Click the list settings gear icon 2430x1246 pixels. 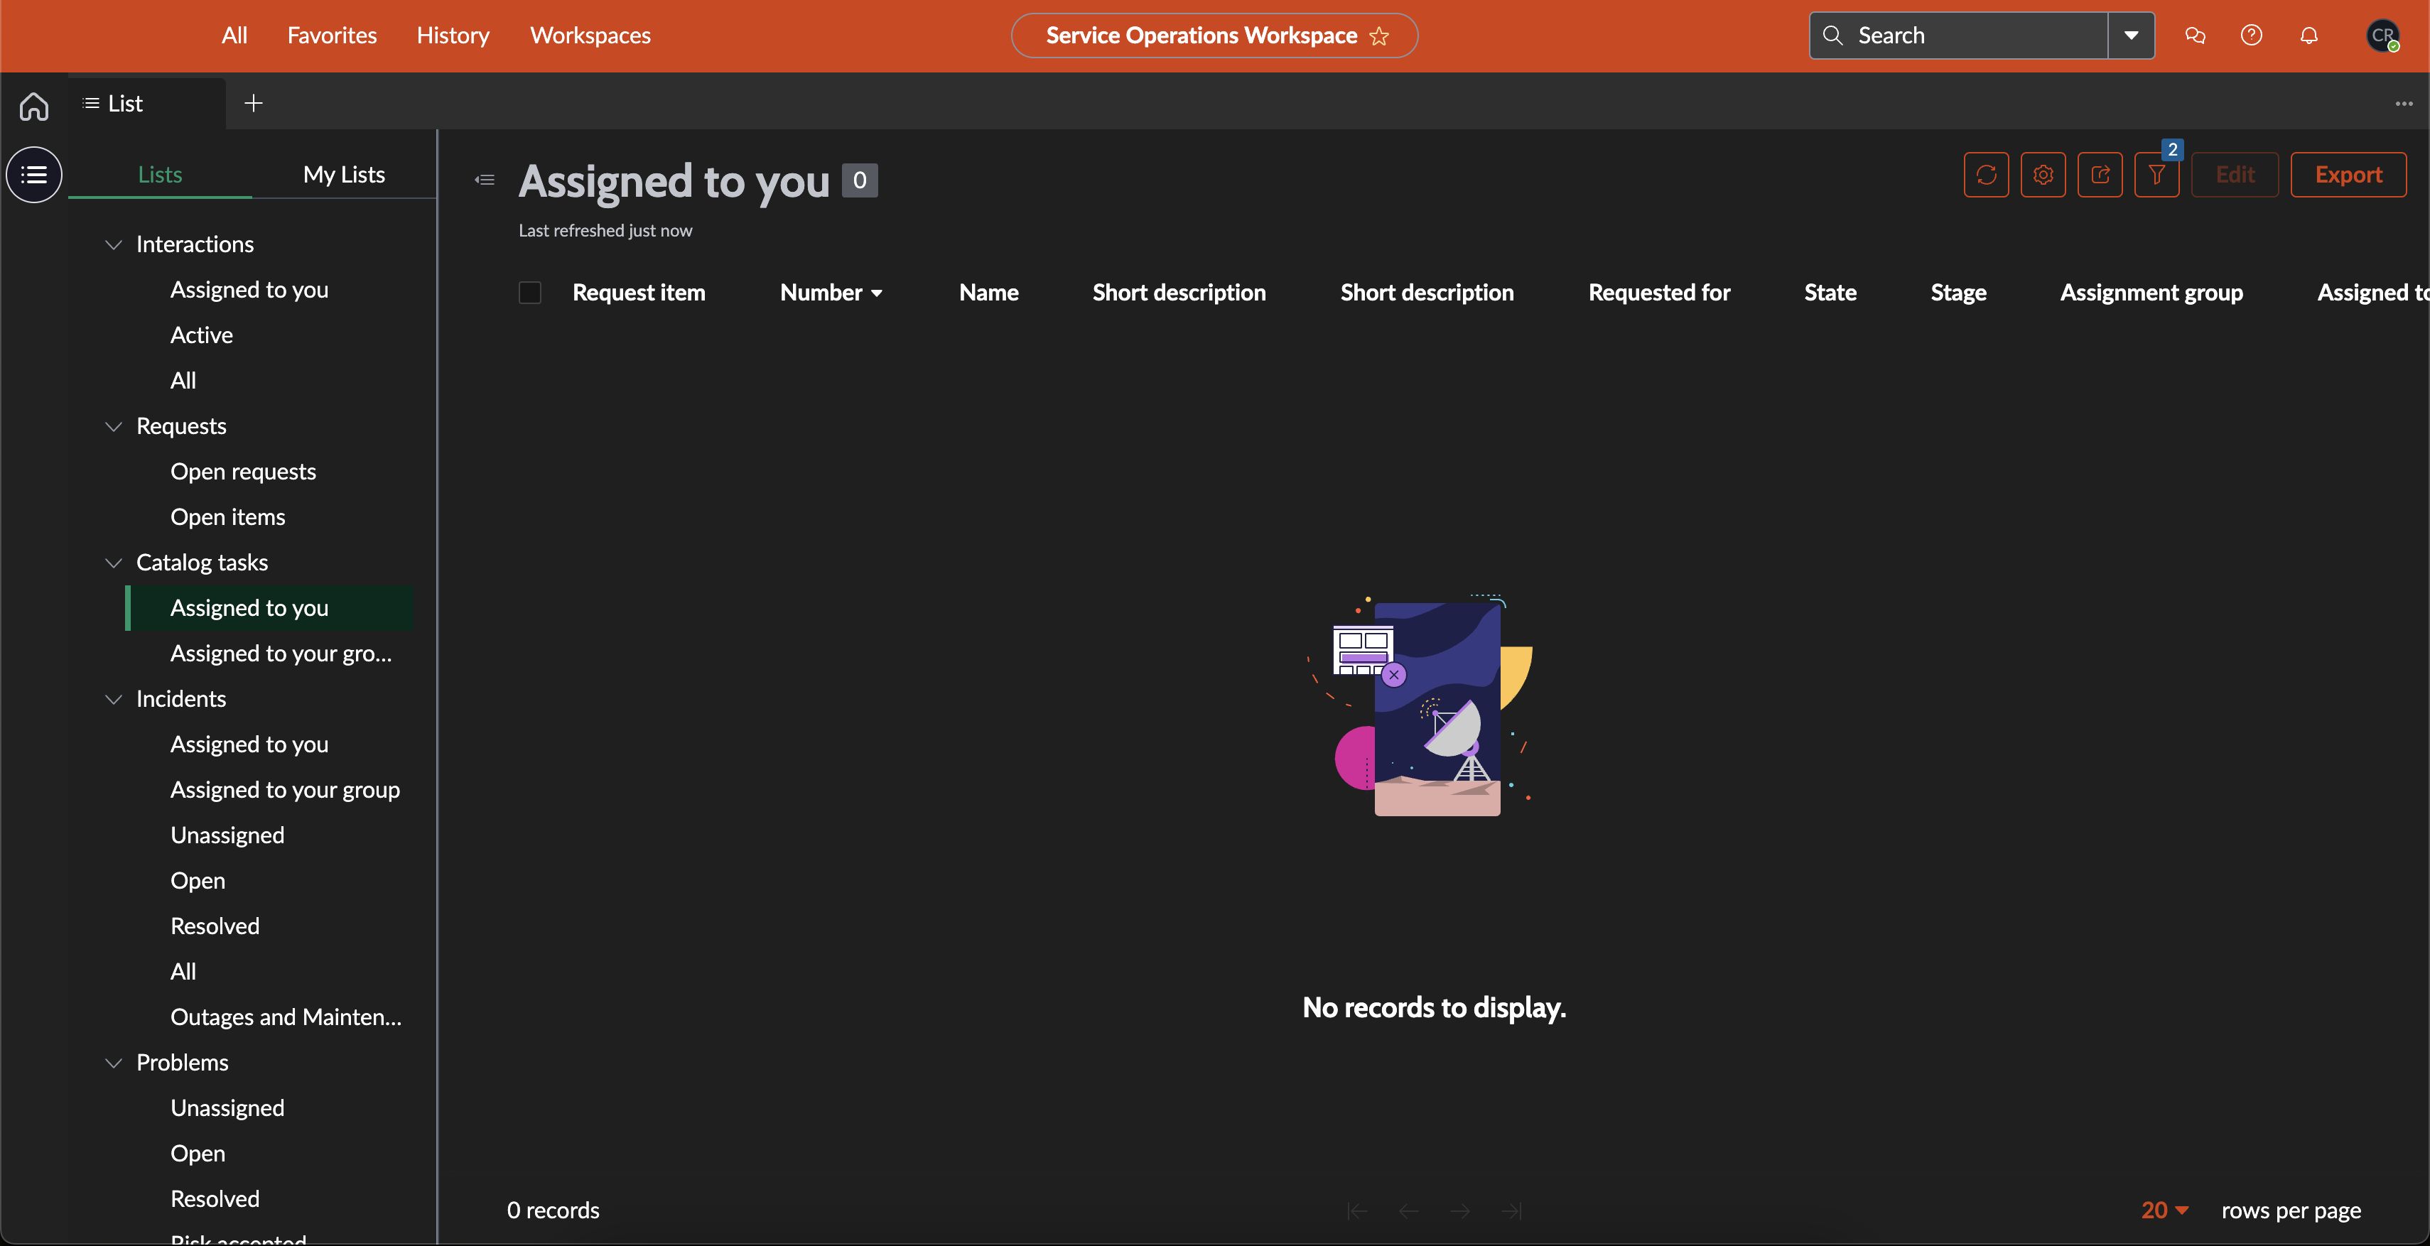click(x=2043, y=173)
